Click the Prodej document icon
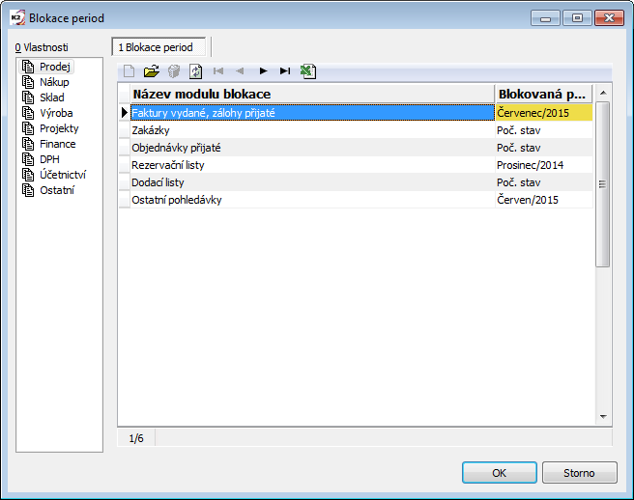The height and width of the screenshot is (500, 634). click(x=28, y=67)
